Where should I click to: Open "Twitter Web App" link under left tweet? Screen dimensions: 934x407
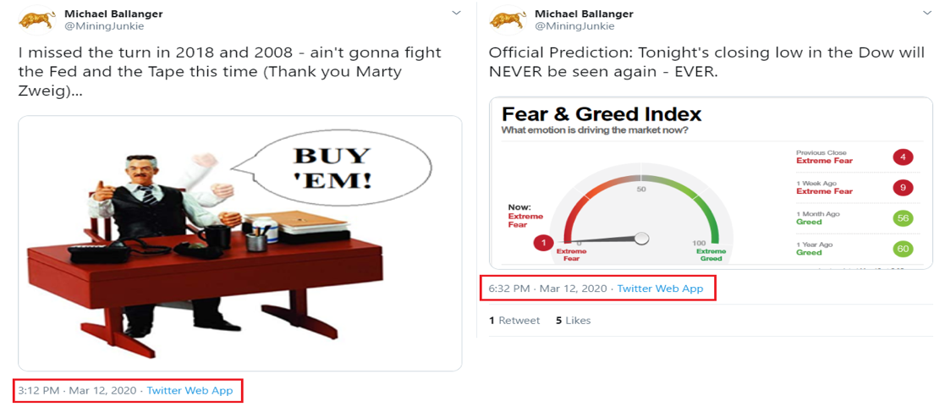(x=190, y=390)
